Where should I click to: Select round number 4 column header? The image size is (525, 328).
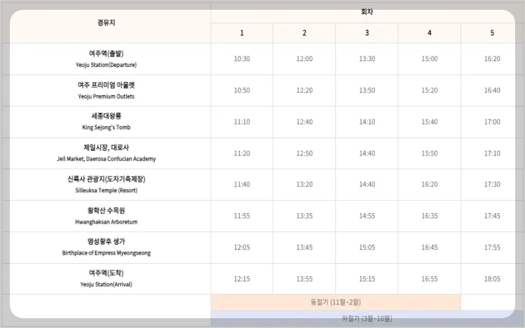tap(430, 33)
